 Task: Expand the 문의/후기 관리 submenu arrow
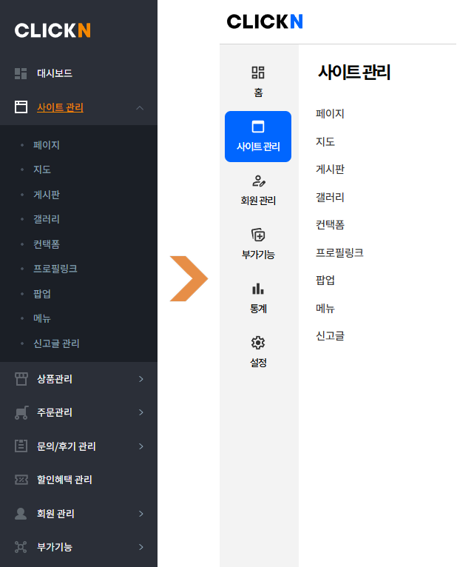point(141,446)
